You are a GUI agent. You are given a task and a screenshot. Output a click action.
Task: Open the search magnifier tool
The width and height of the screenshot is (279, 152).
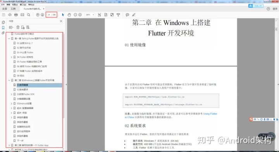tap(28, 15)
